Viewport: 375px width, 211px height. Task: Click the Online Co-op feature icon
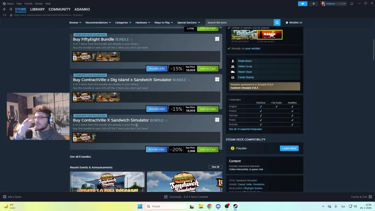point(233,67)
